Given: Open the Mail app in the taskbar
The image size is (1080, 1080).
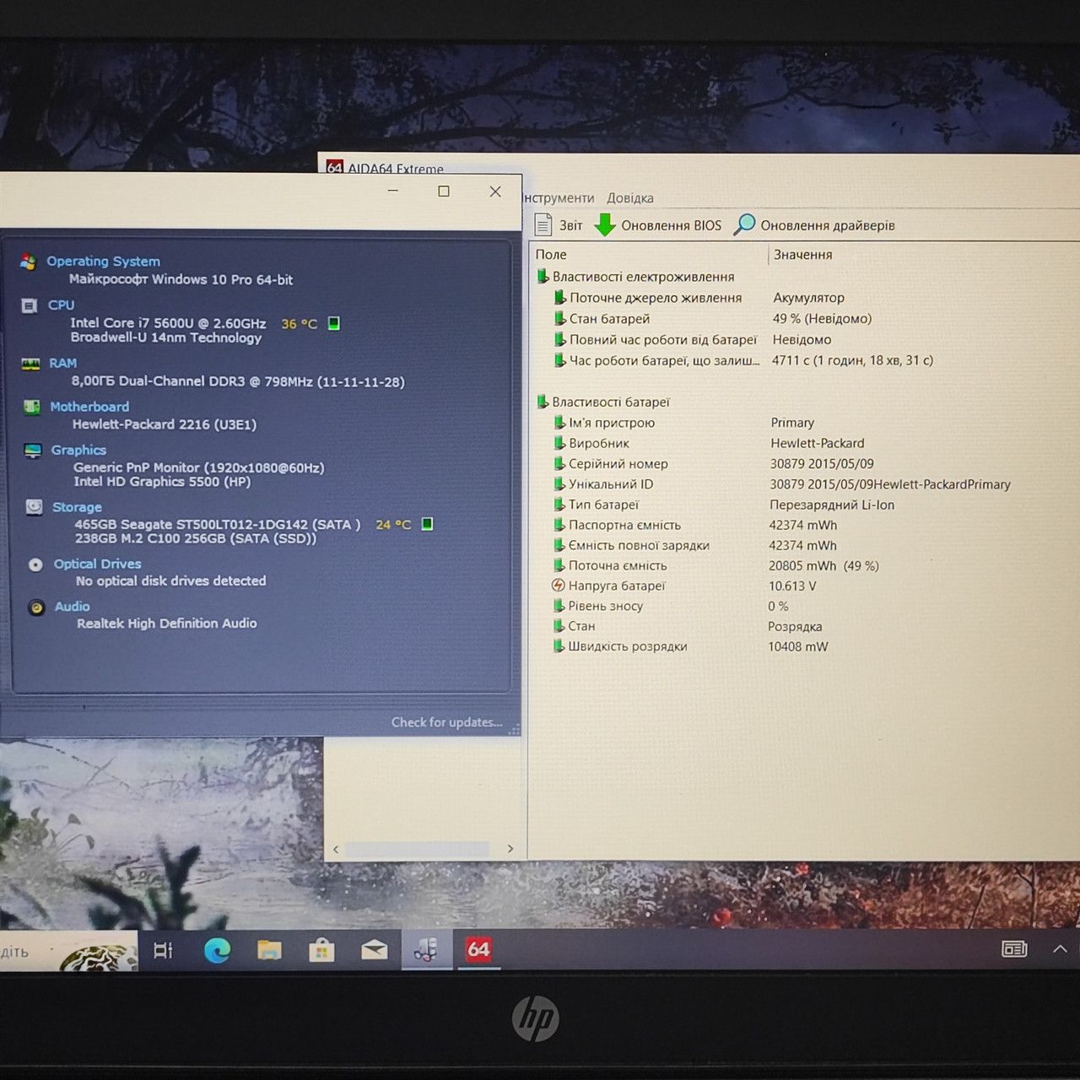Looking at the screenshot, I should pyautogui.click(x=374, y=951).
